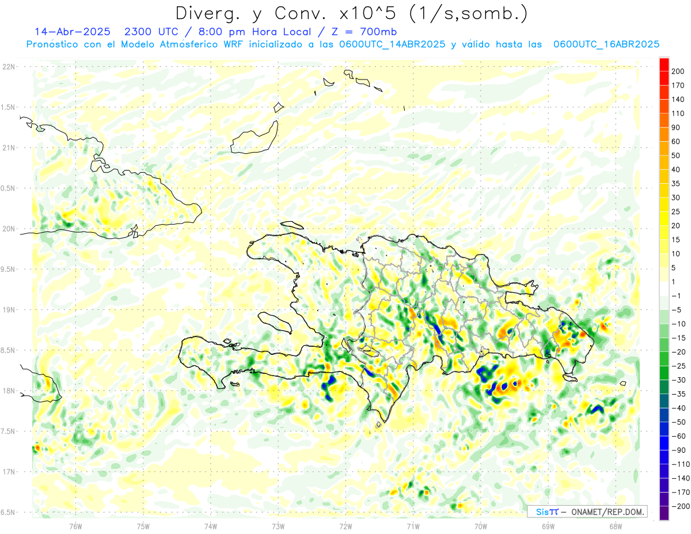Click the '18N' latitude label
691x534 pixels.
point(8,391)
